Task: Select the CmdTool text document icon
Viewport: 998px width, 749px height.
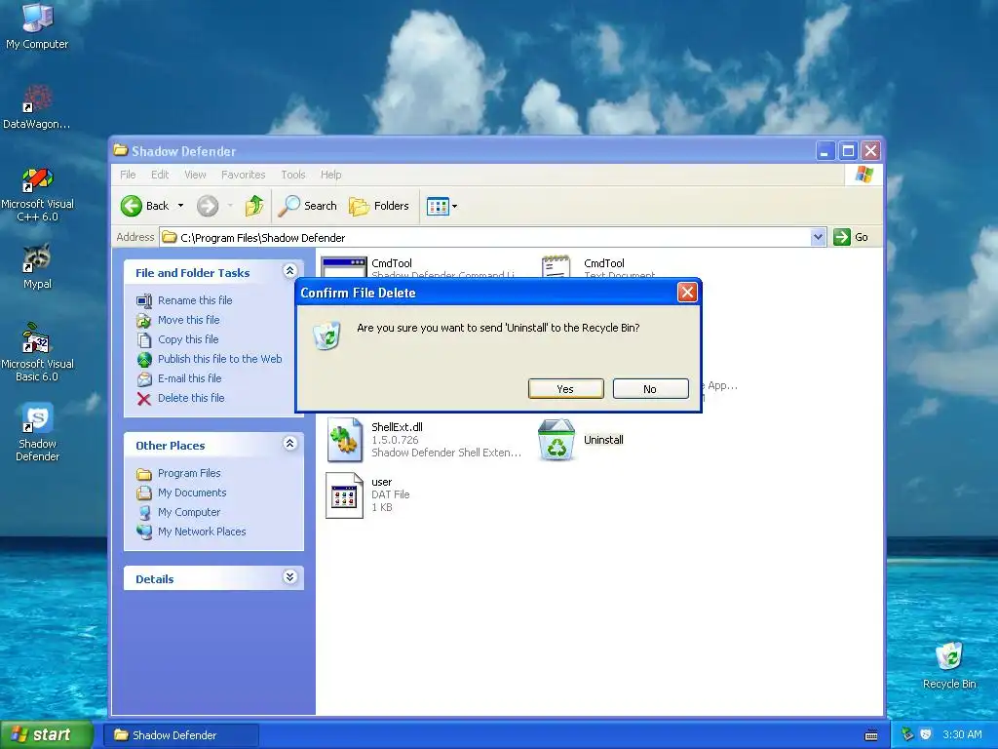Action: (556, 266)
